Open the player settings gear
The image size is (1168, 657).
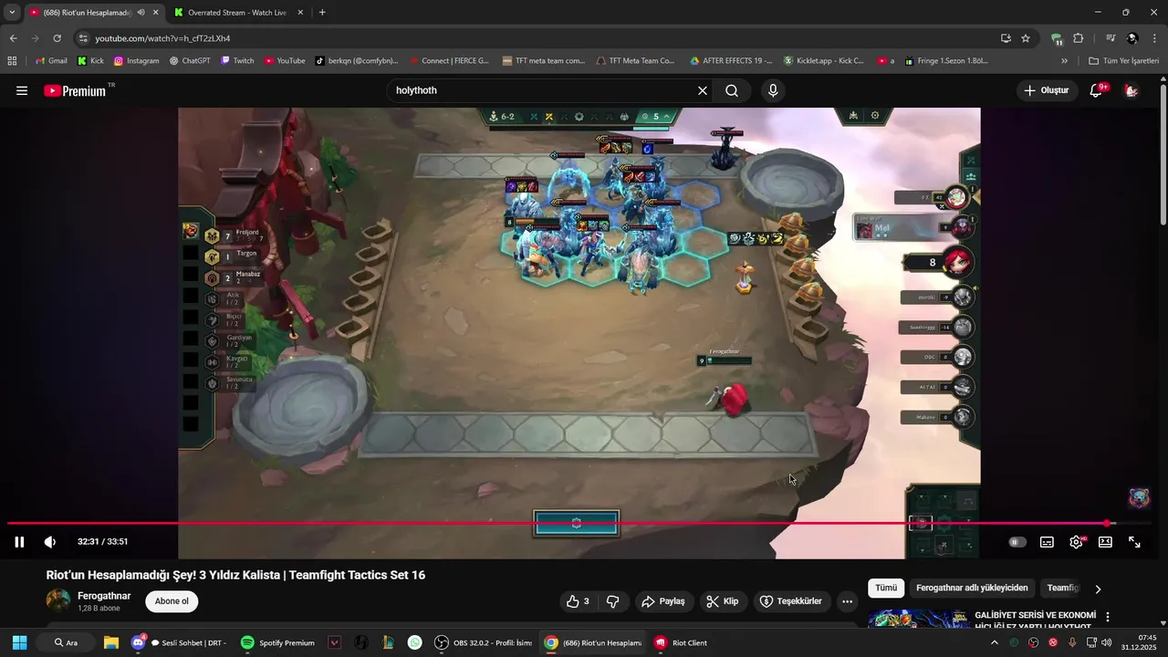click(1077, 542)
